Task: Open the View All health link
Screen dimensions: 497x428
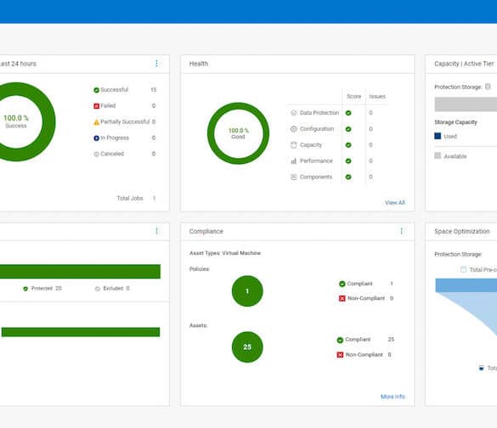Action: pyautogui.click(x=395, y=203)
